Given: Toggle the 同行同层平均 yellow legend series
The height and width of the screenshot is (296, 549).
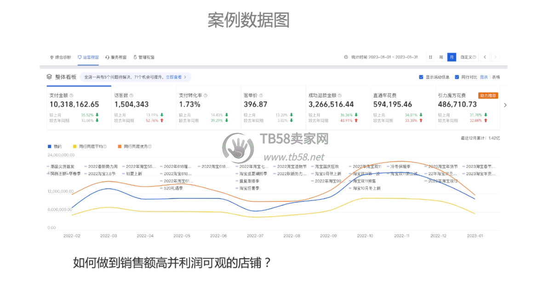Looking at the screenshot, I should (x=90, y=147).
